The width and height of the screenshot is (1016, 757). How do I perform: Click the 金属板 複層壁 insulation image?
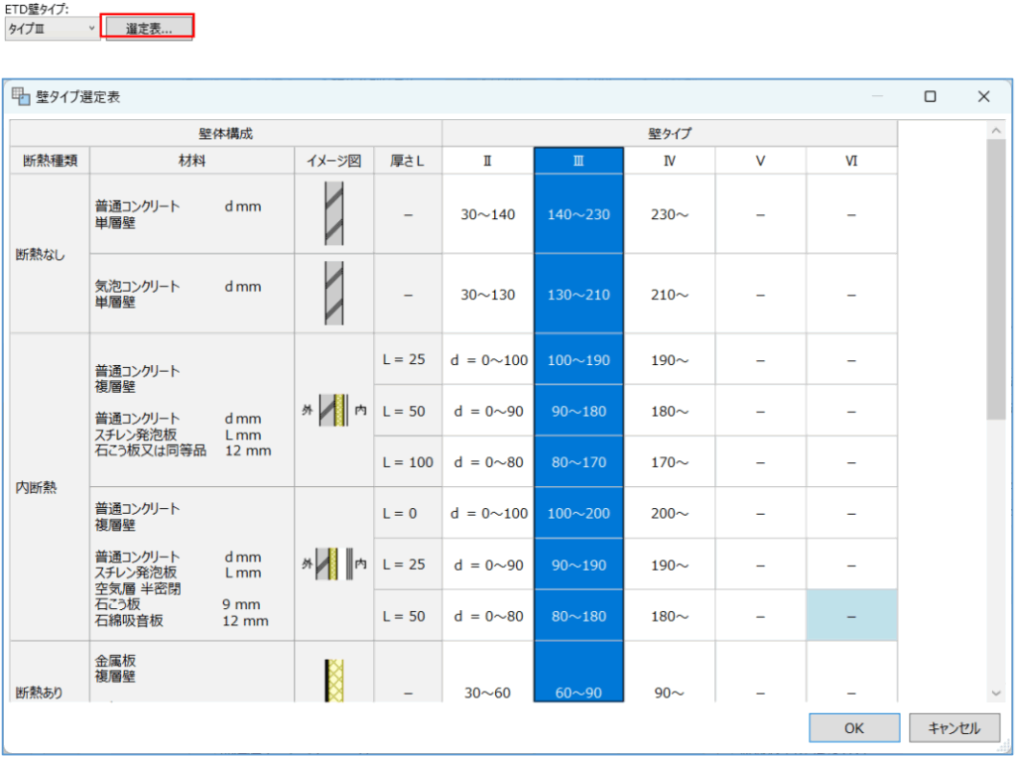pos(334,681)
